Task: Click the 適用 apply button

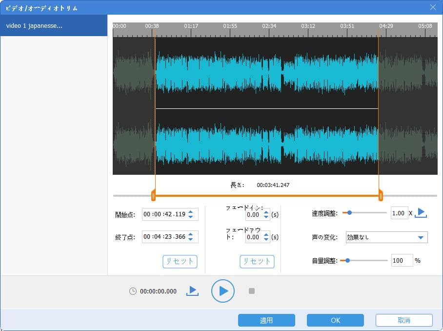Action: [266, 320]
